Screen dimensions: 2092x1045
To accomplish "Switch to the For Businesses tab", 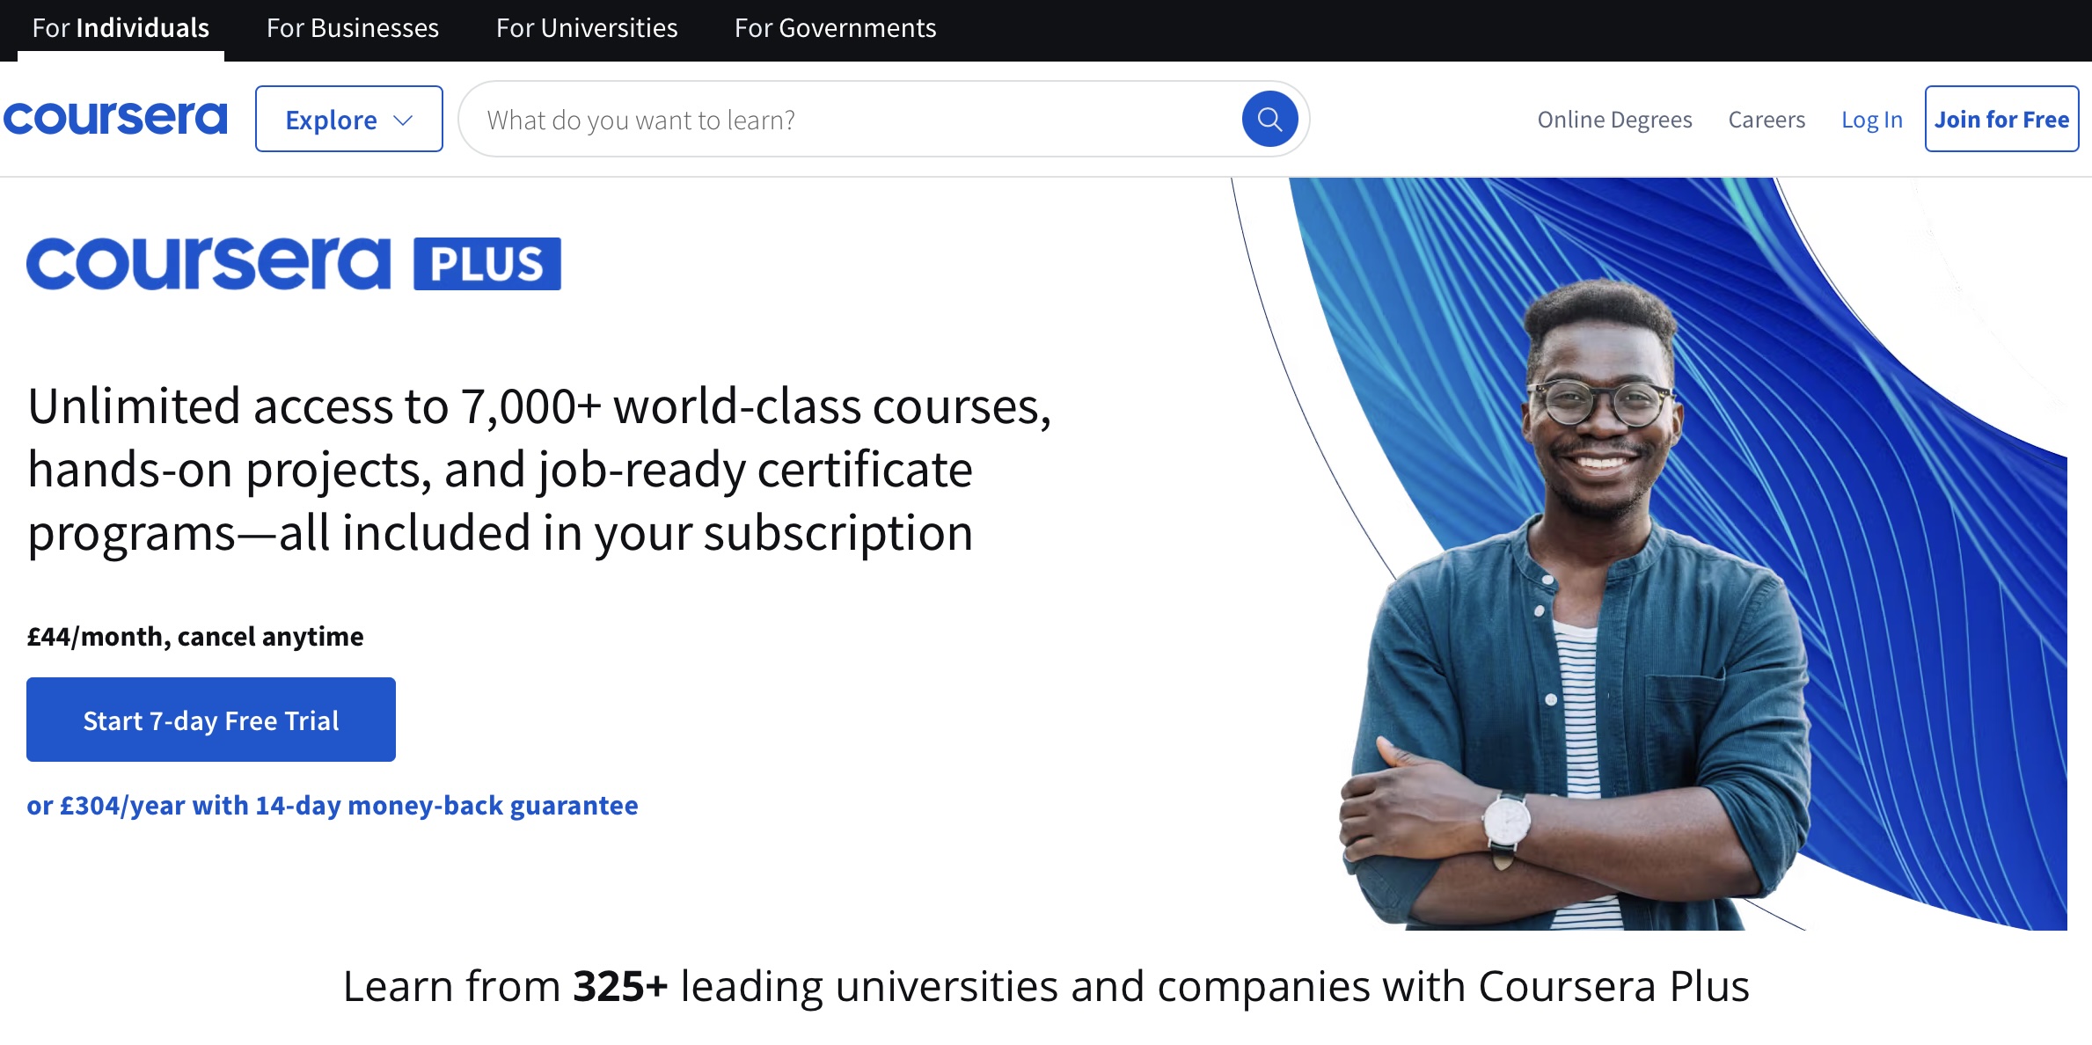I will click(x=353, y=29).
